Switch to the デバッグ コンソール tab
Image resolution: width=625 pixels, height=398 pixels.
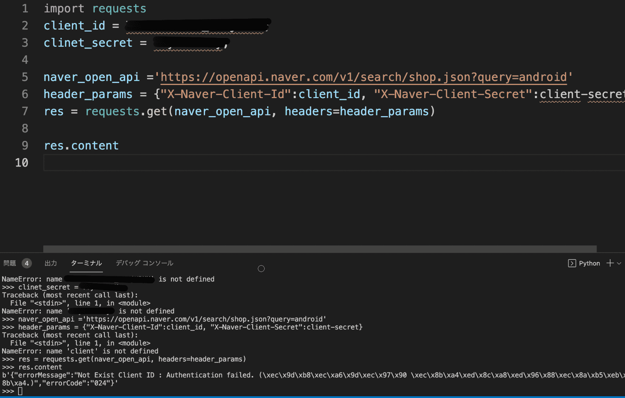(x=144, y=263)
